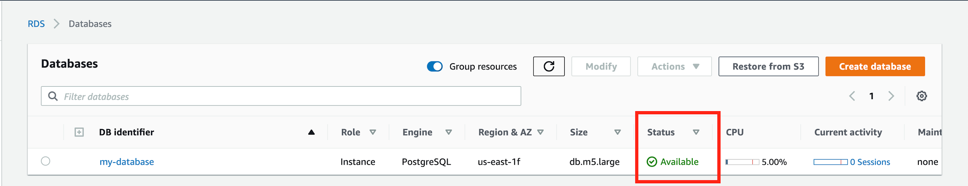
Task: Click the Modify button
Action: point(601,66)
